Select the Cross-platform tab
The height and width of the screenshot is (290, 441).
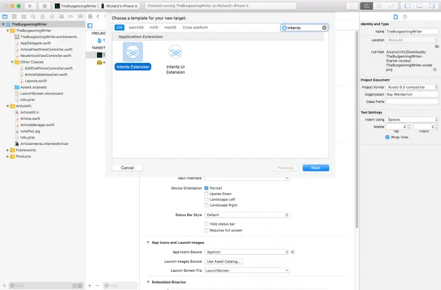pos(195,28)
